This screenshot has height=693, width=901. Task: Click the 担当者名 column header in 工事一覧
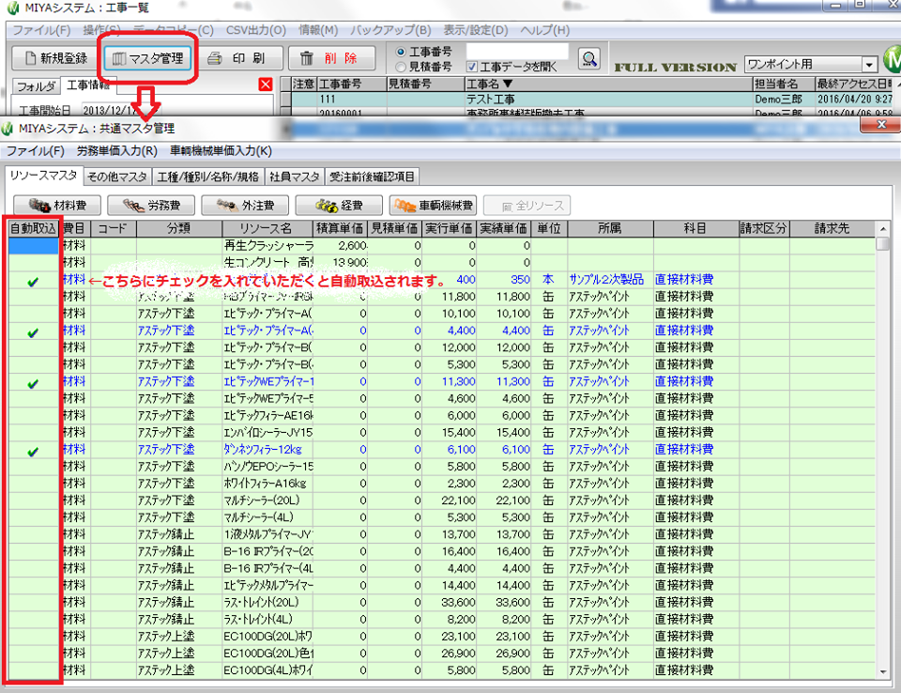click(x=784, y=84)
